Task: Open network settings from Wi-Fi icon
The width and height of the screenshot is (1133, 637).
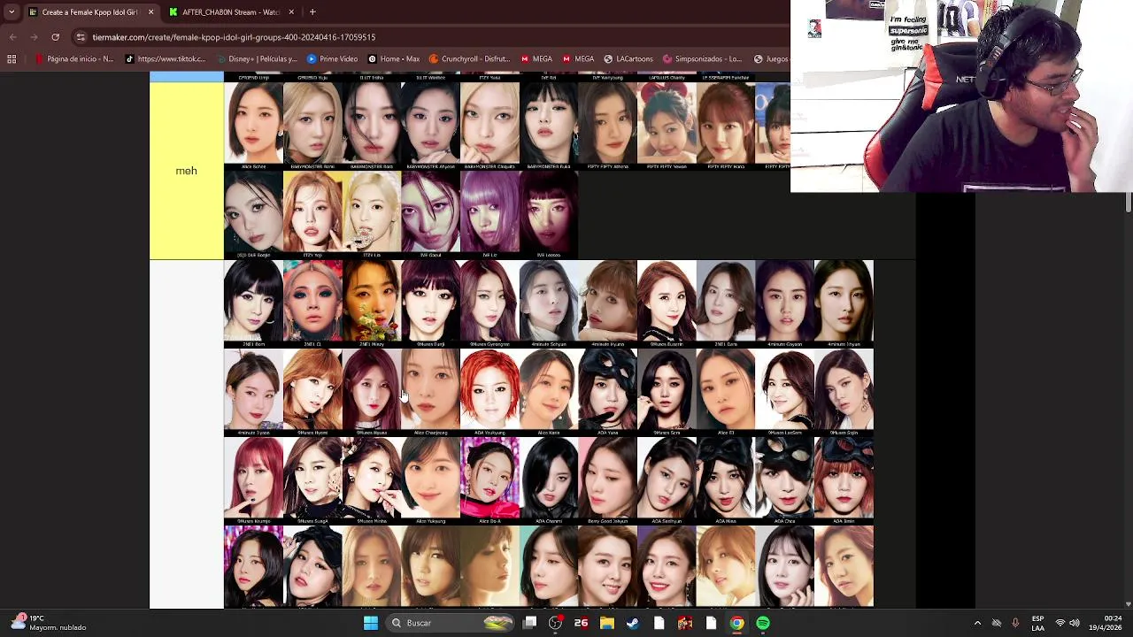Action: click(x=1060, y=623)
